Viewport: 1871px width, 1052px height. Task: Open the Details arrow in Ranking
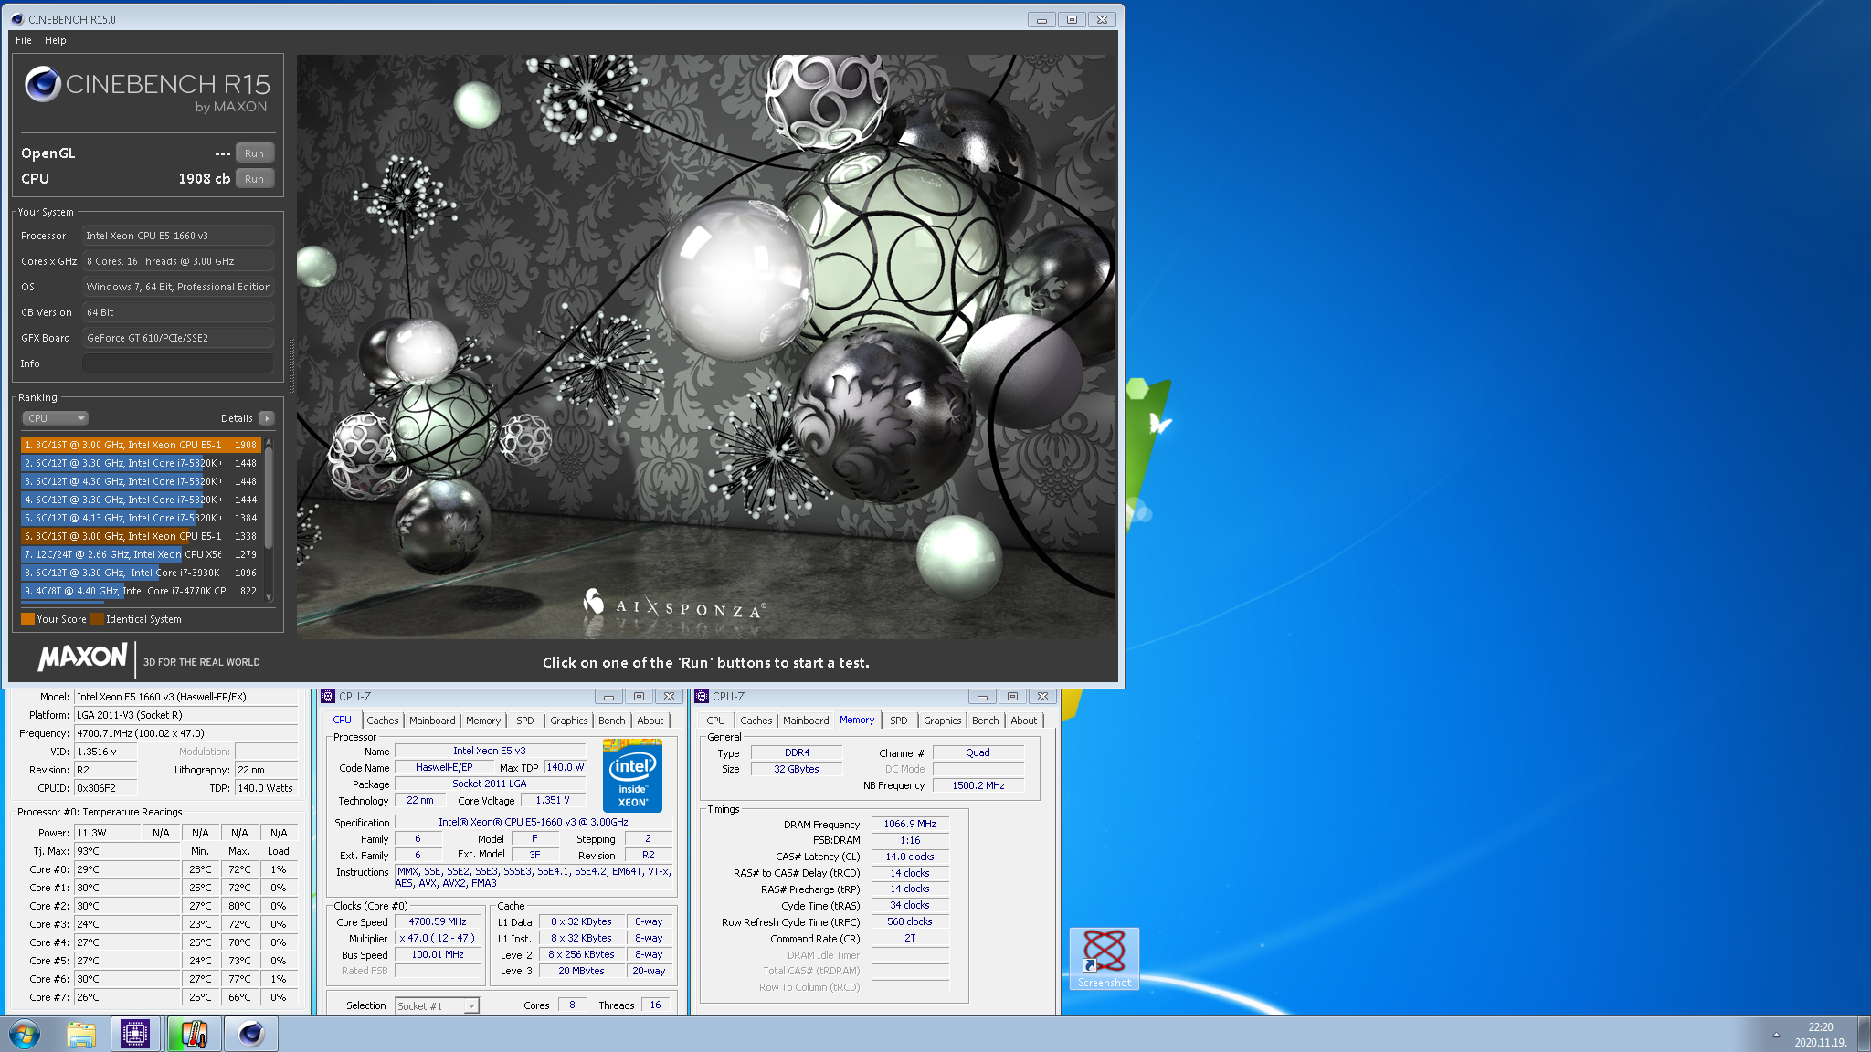266,418
